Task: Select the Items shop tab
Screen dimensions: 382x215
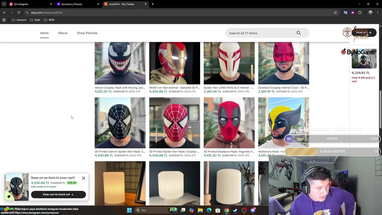Action: [44, 33]
